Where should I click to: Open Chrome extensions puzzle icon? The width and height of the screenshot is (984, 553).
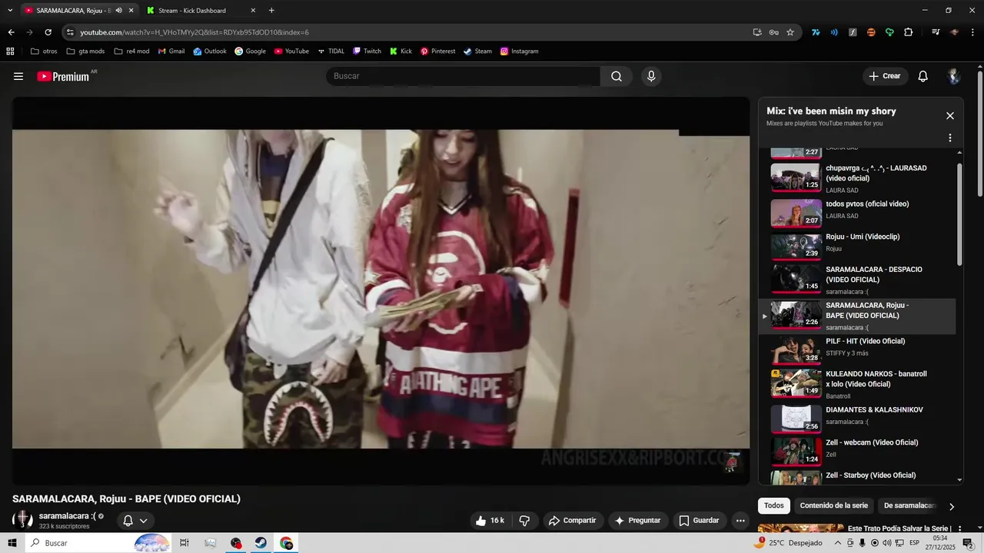908,32
